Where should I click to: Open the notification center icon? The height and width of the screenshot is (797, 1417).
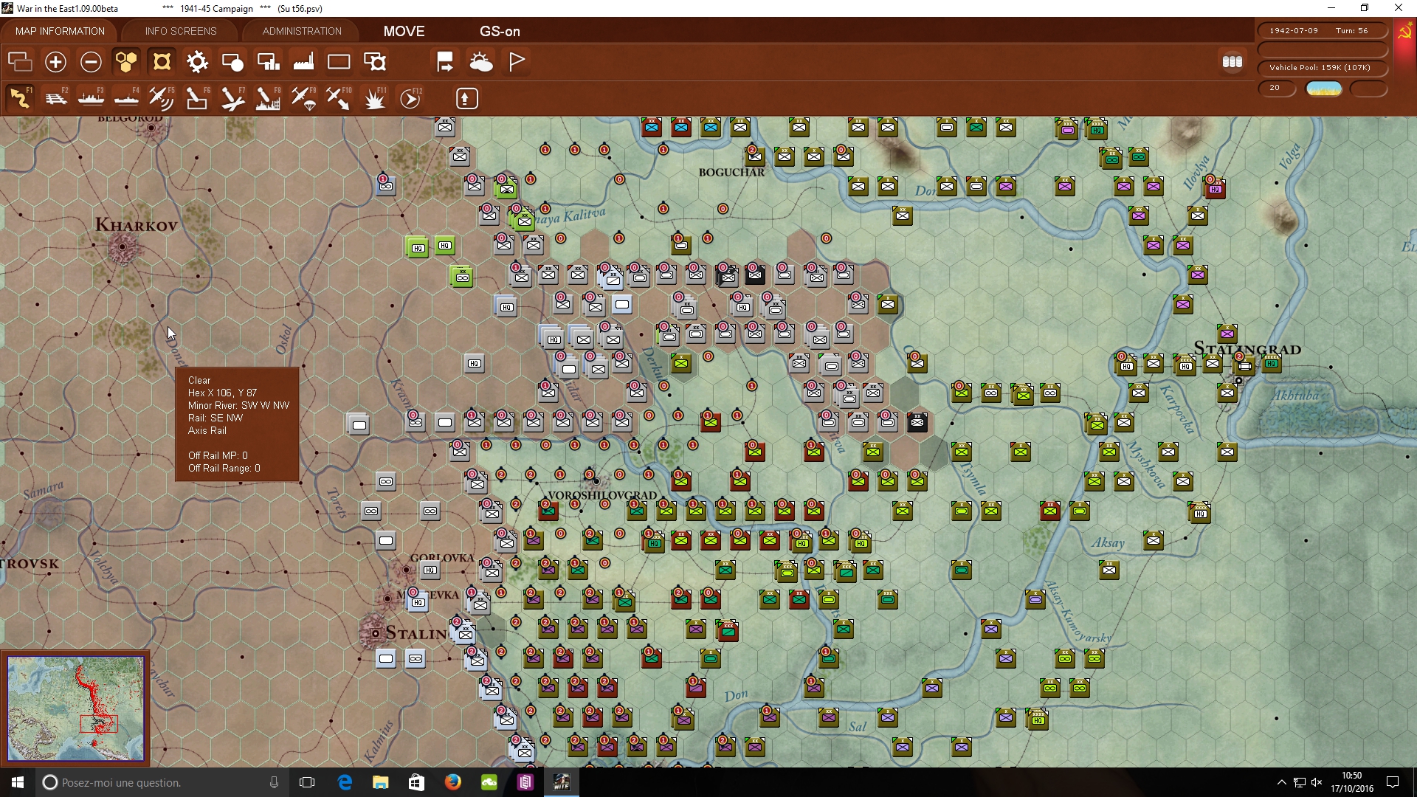tap(1393, 782)
